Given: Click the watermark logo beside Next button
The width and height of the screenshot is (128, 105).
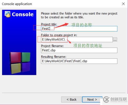Looking at the screenshot, I should pos(115,99).
